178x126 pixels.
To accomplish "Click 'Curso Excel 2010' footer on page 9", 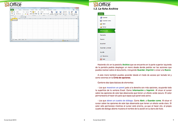I will point(99,120).
